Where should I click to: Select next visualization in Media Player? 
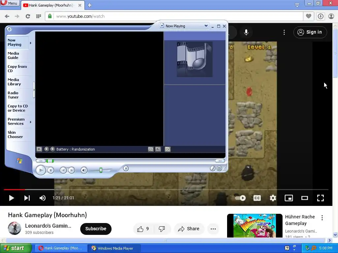tap(52, 149)
